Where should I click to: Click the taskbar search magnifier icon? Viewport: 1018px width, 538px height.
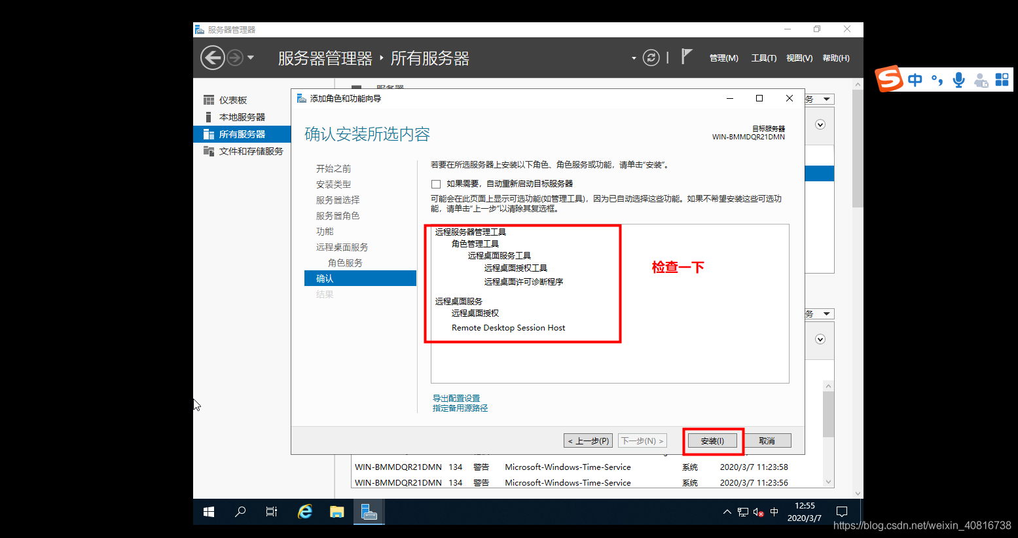(x=240, y=512)
